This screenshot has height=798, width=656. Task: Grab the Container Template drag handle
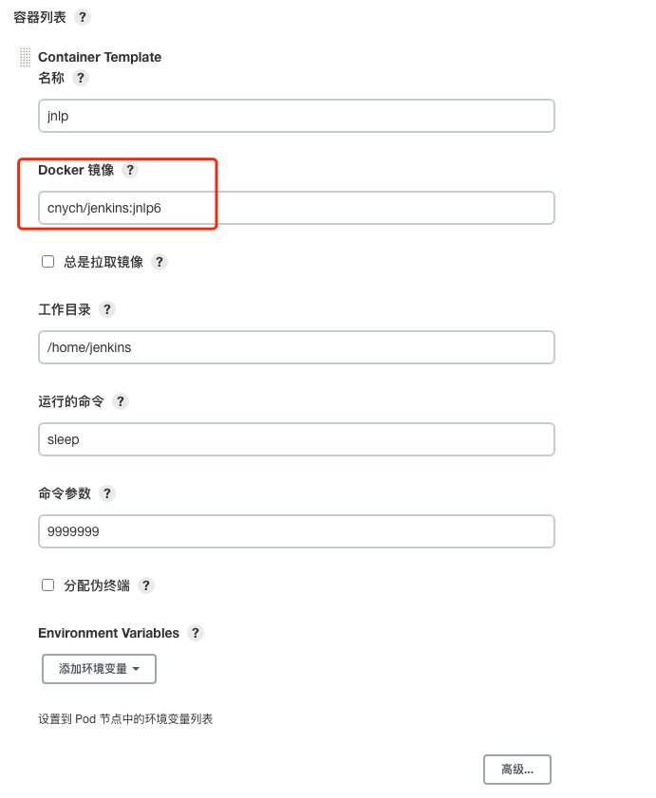point(25,57)
